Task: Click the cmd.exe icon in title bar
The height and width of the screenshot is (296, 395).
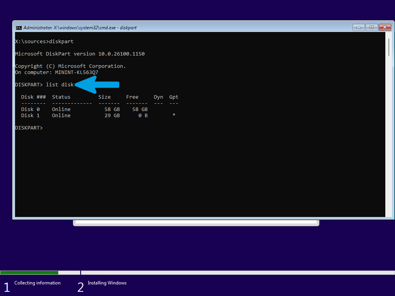Action: 19,28
